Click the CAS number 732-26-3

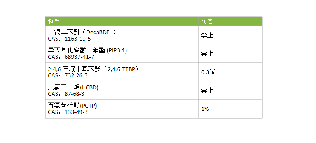(76, 75)
